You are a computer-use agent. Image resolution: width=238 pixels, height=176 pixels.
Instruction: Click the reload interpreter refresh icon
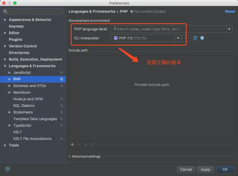195,38
